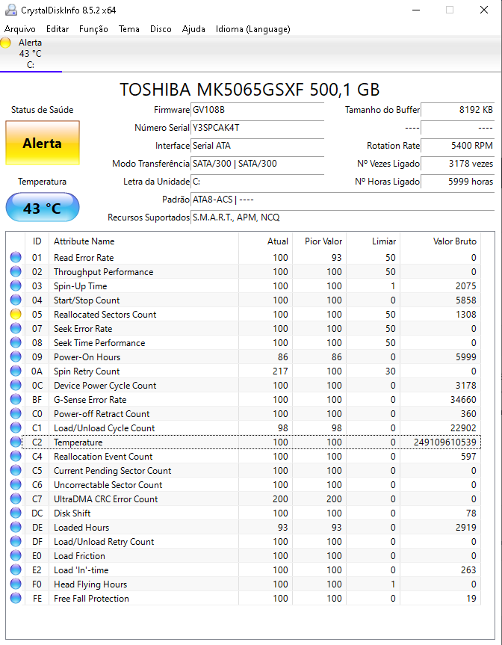502x645 pixels.
Task: Open the Tema menu
Action: (129, 29)
